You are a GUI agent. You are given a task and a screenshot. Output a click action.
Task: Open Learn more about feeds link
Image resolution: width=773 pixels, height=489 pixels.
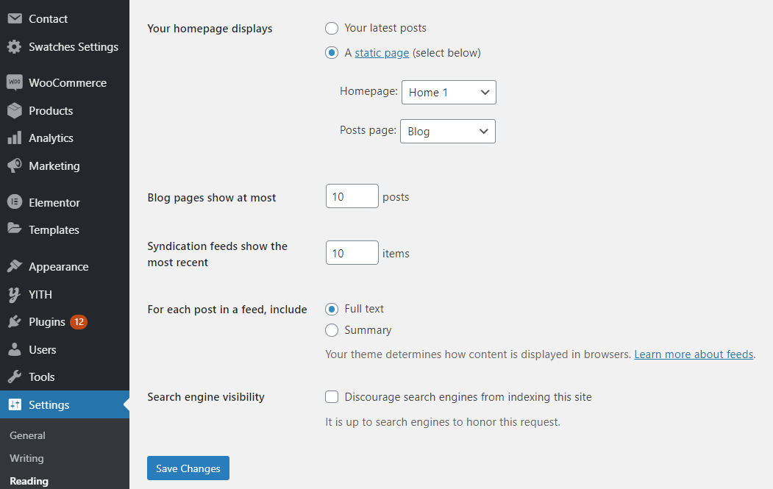(694, 354)
